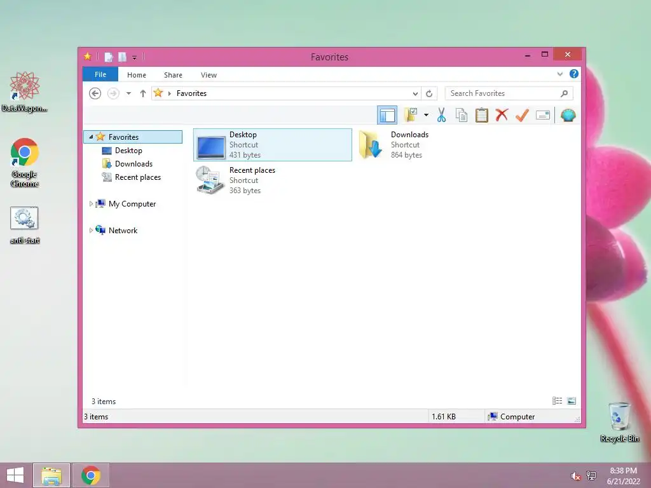651x488 pixels.
Task: Open the blue Help question mark
Action: pyautogui.click(x=574, y=74)
